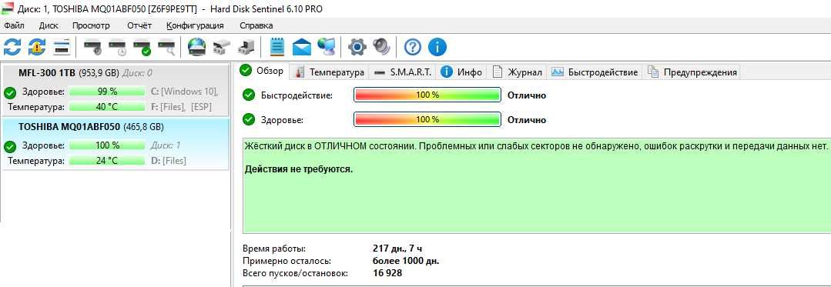Click the TOSHIBA 100 % health bar in sidebar
The image size is (831, 287).
107,145
